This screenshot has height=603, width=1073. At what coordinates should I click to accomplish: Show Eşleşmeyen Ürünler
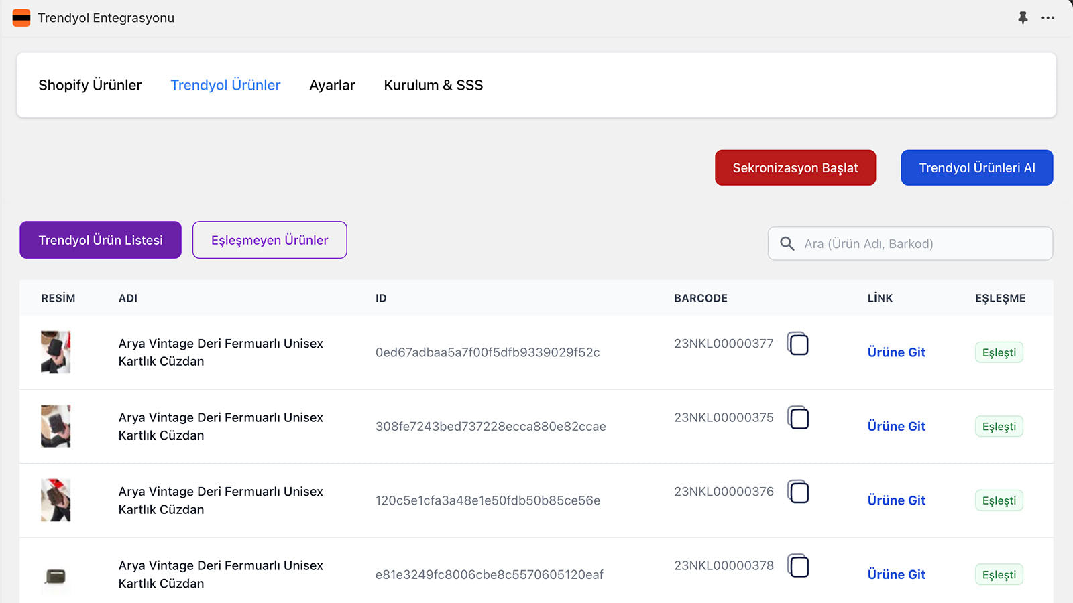pyautogui.click(x=269, y=239)
